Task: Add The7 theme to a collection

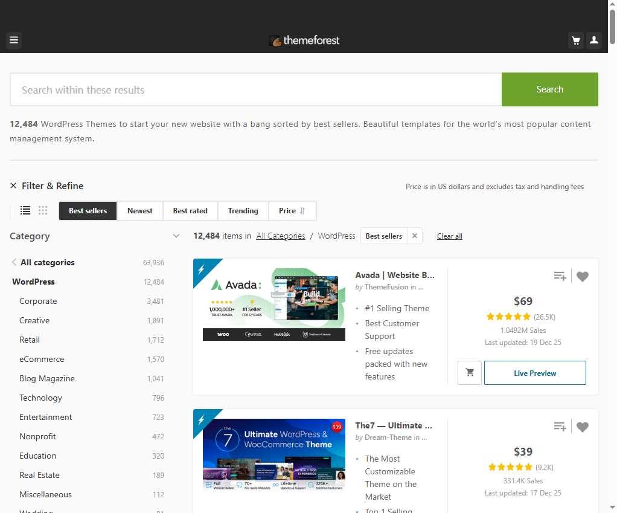Action: coord(560,427)
